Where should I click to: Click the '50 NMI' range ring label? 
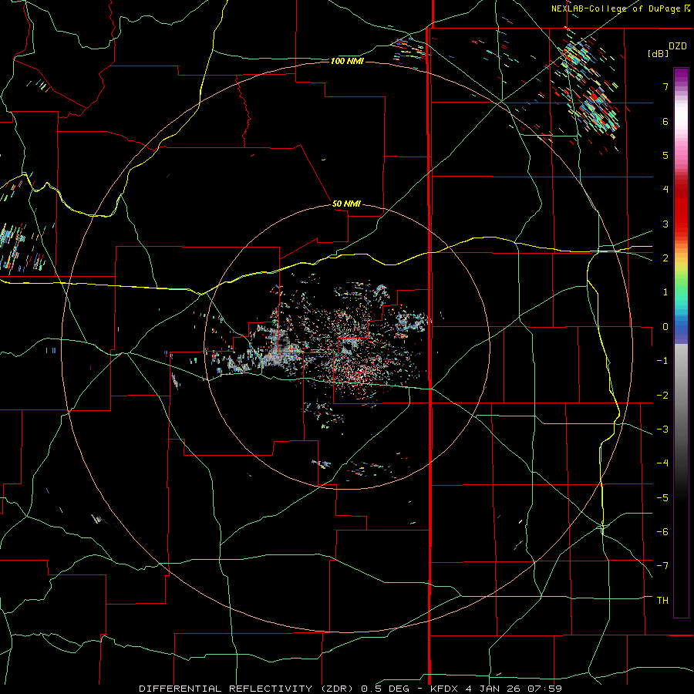346,204
